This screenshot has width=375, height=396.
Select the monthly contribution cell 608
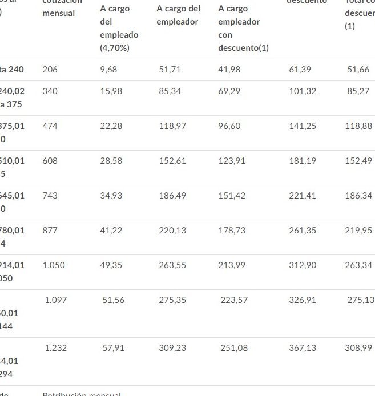50,161
